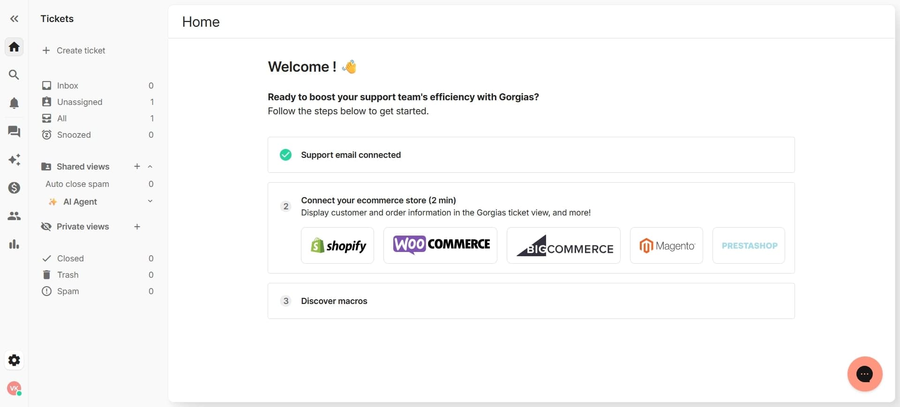Open the Statistics chart icon

click(14, 244)
